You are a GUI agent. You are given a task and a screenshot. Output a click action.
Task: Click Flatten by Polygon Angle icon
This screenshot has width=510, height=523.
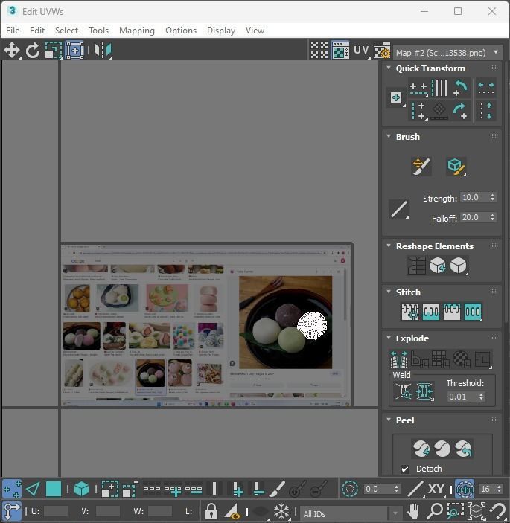420,359
